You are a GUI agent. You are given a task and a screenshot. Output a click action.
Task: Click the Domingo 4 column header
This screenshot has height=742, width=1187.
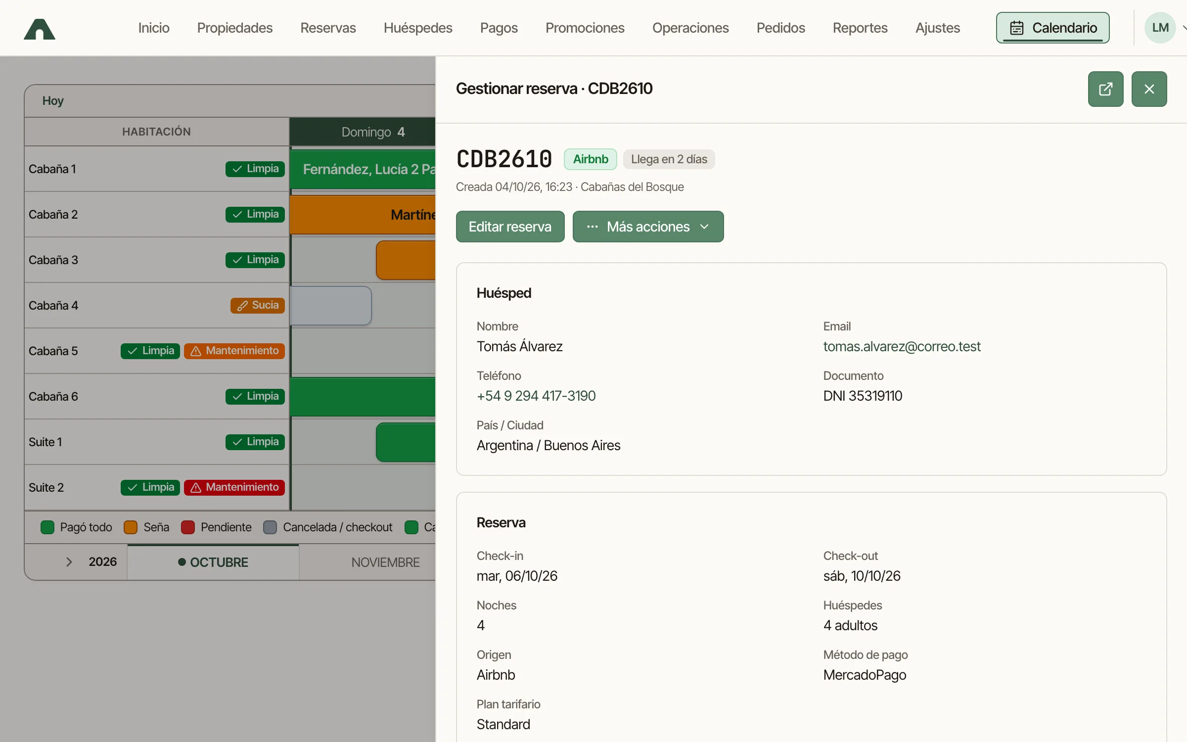point(363,132)
